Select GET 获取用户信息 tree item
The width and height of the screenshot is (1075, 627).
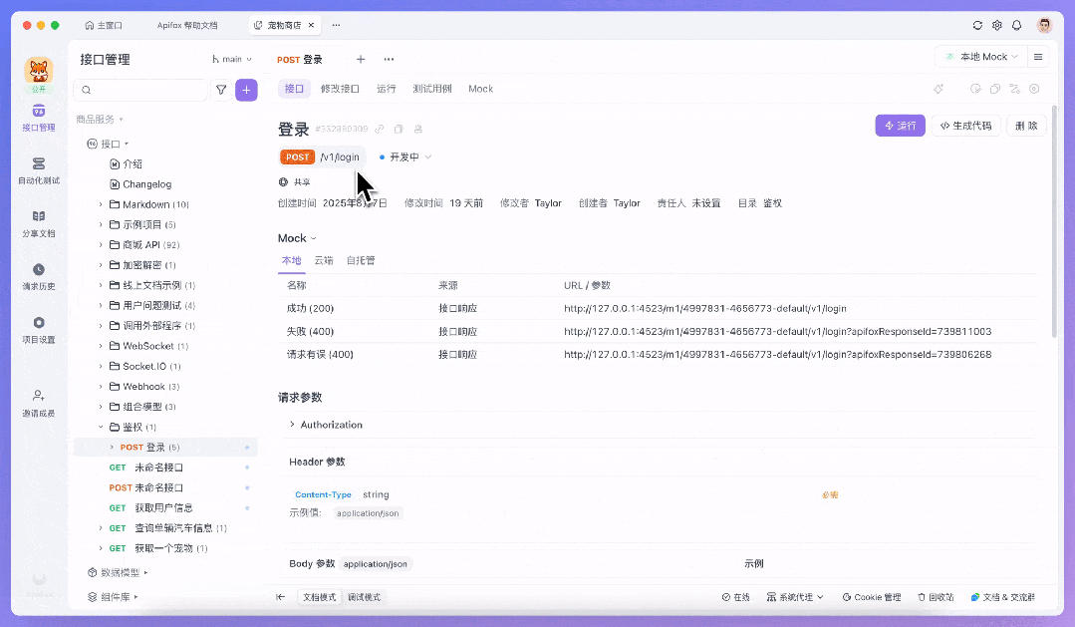(165, 508)
